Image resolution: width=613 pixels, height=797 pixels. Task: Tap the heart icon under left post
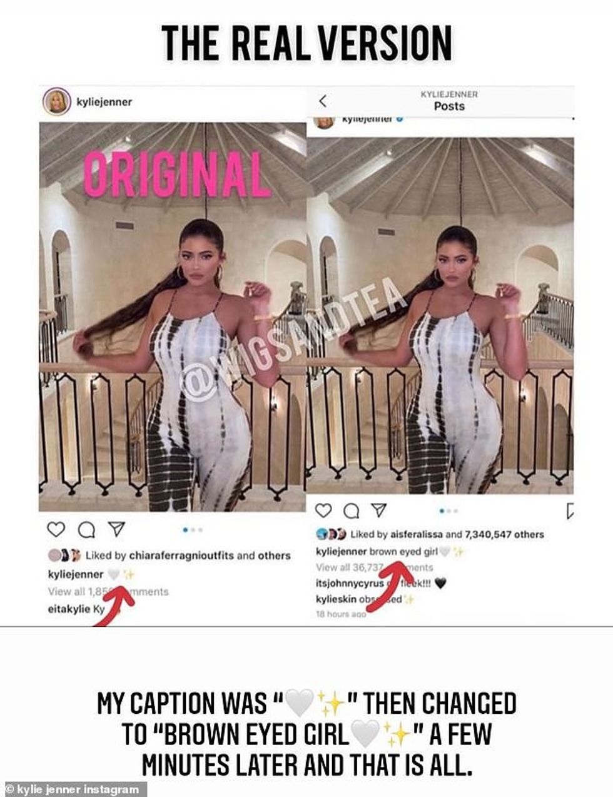(56, 529)
